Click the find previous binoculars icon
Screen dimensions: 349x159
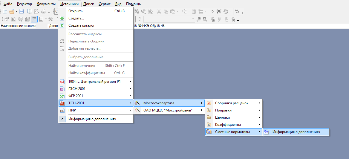pyautogui.click(x=199, y=19)
